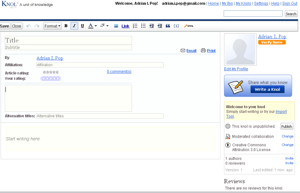Viewport: 300px width, 193px height.
Task: Click the Close button in toolbar
Action: [x=16, y=26]
